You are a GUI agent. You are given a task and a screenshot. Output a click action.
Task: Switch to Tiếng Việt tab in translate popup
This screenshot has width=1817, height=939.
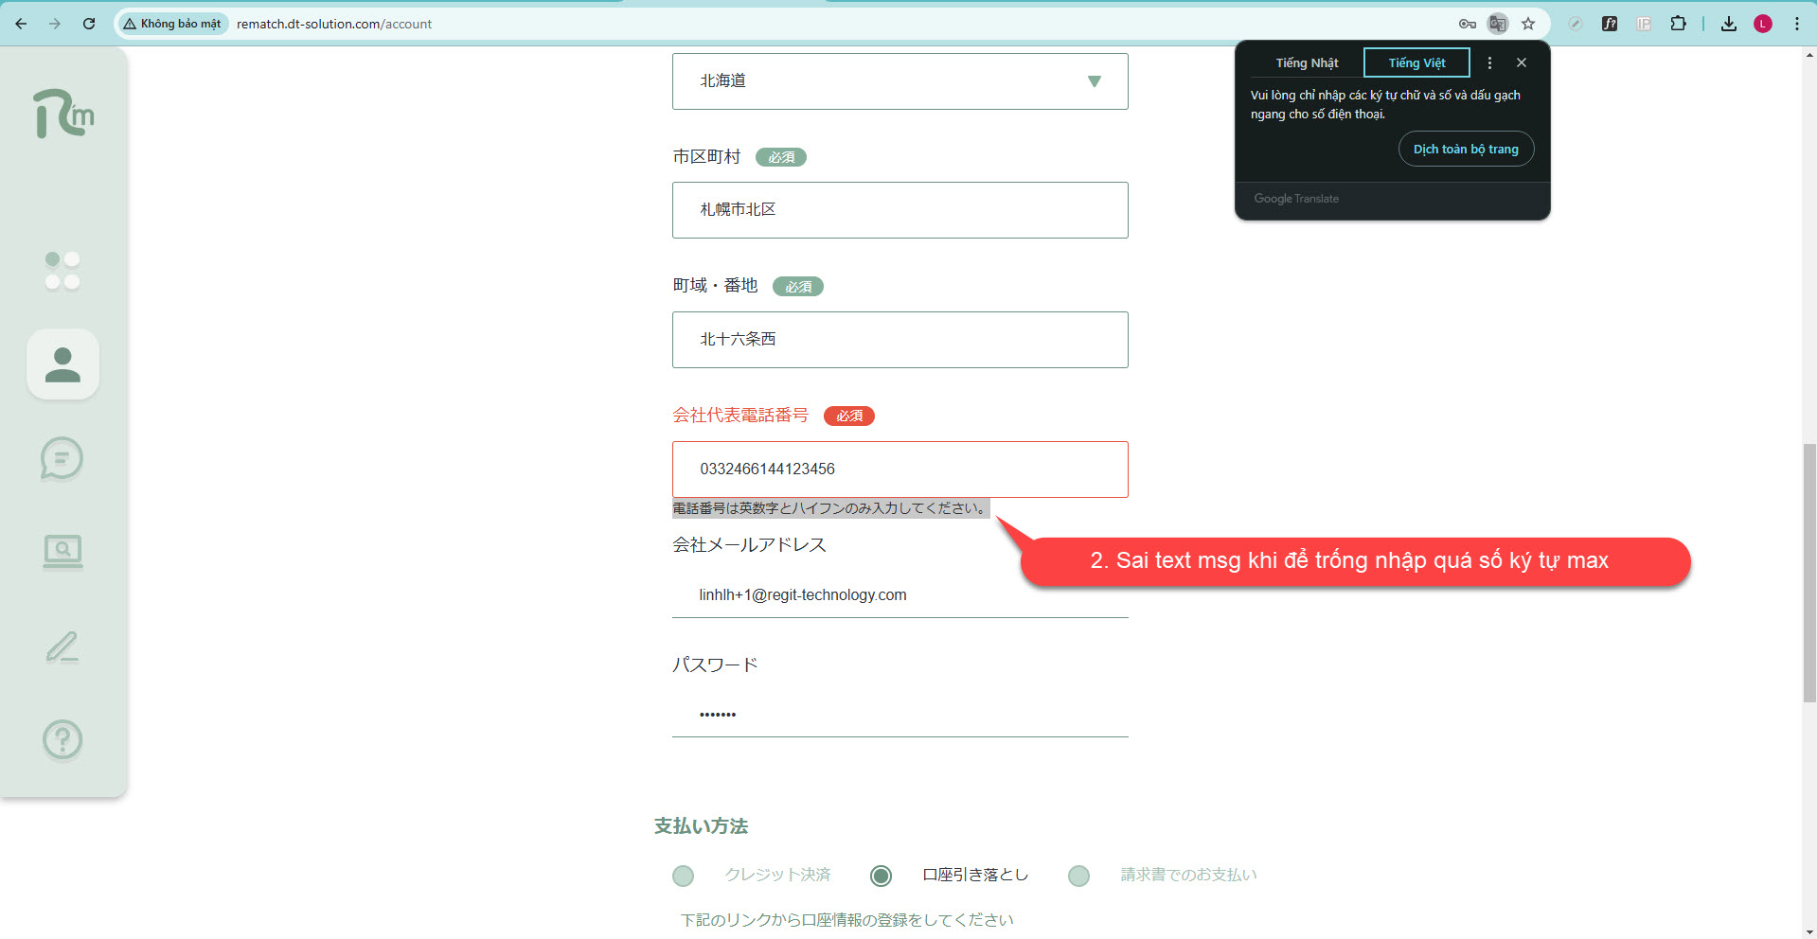1416,62
